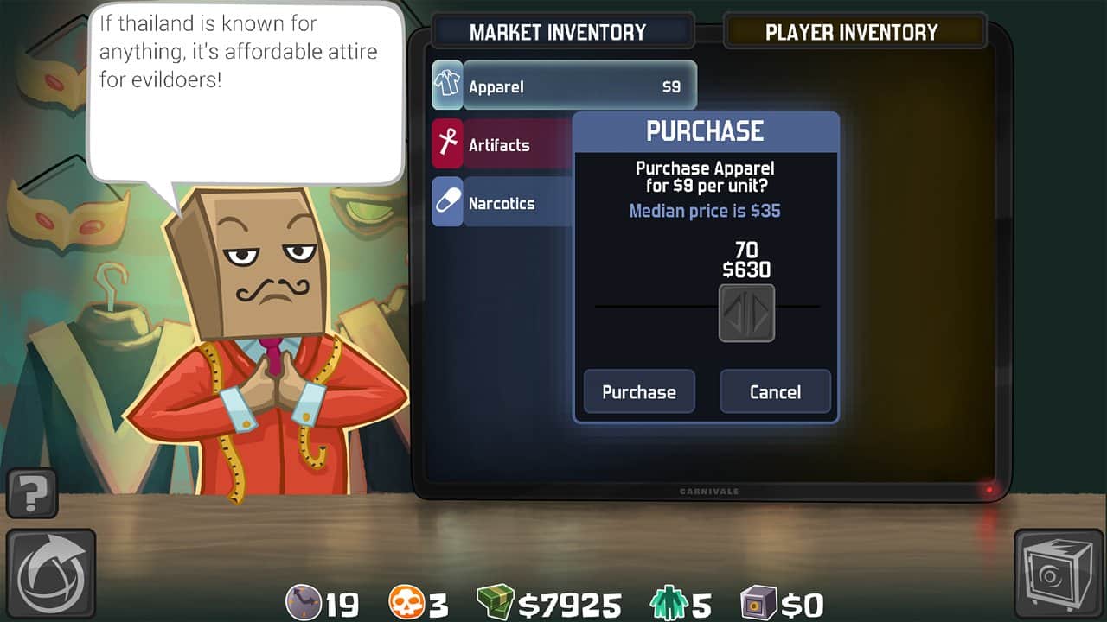The image size is (1107, 622).
Task: Select the Artifacts ankh icon
Action: [448, 143]
